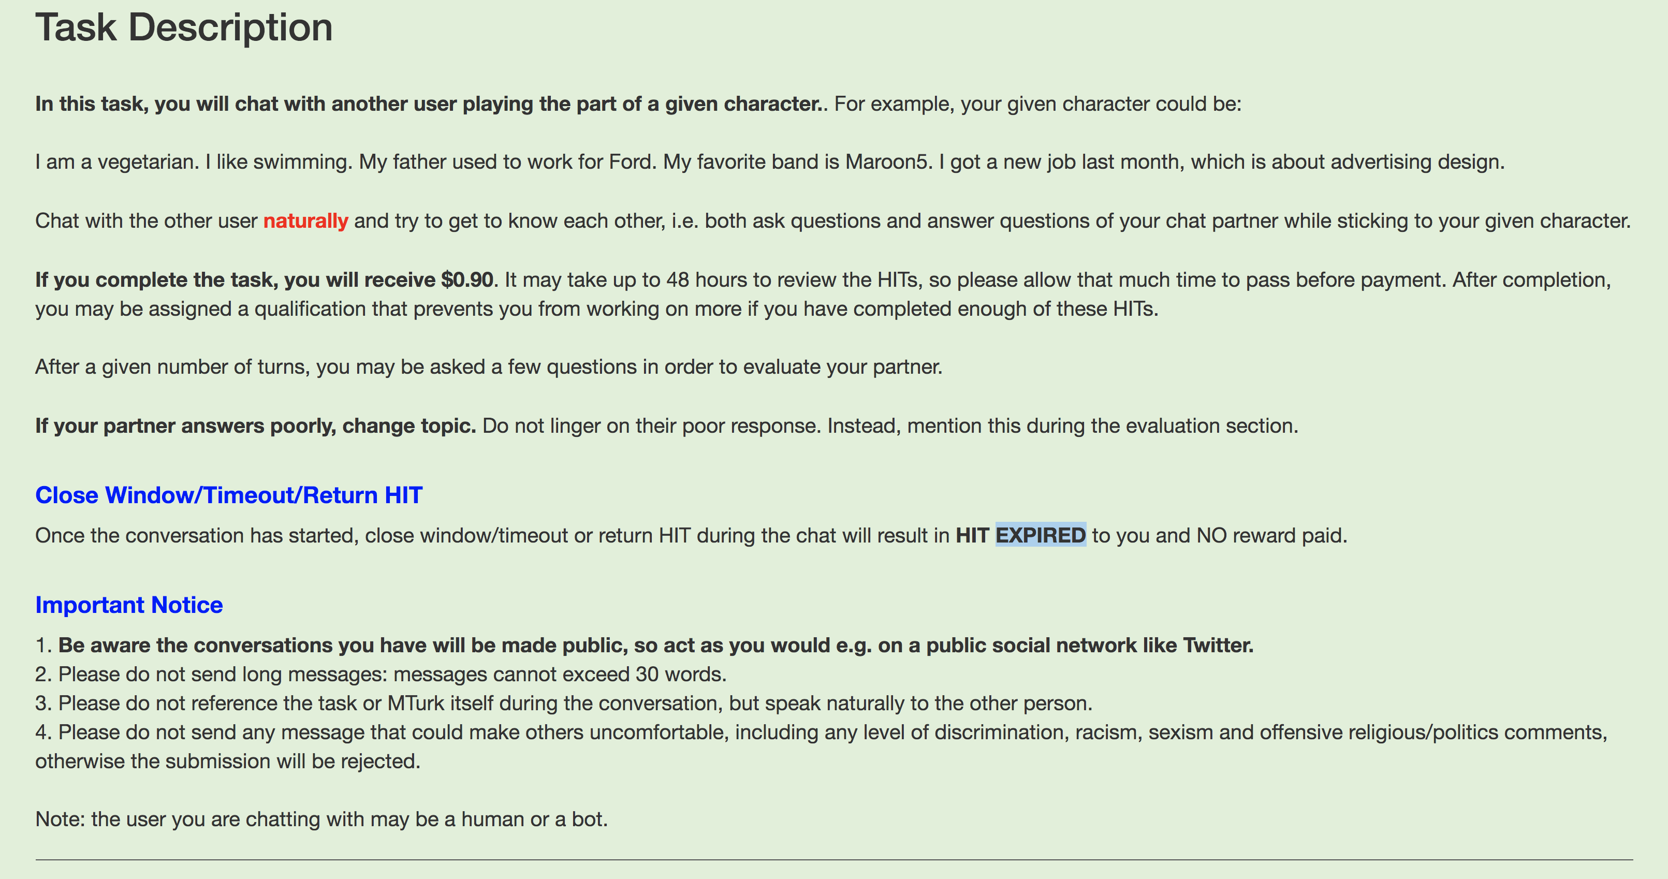
Task: Click the 'evaluate your partner' sentence
Action: click(x=488, y=367)
